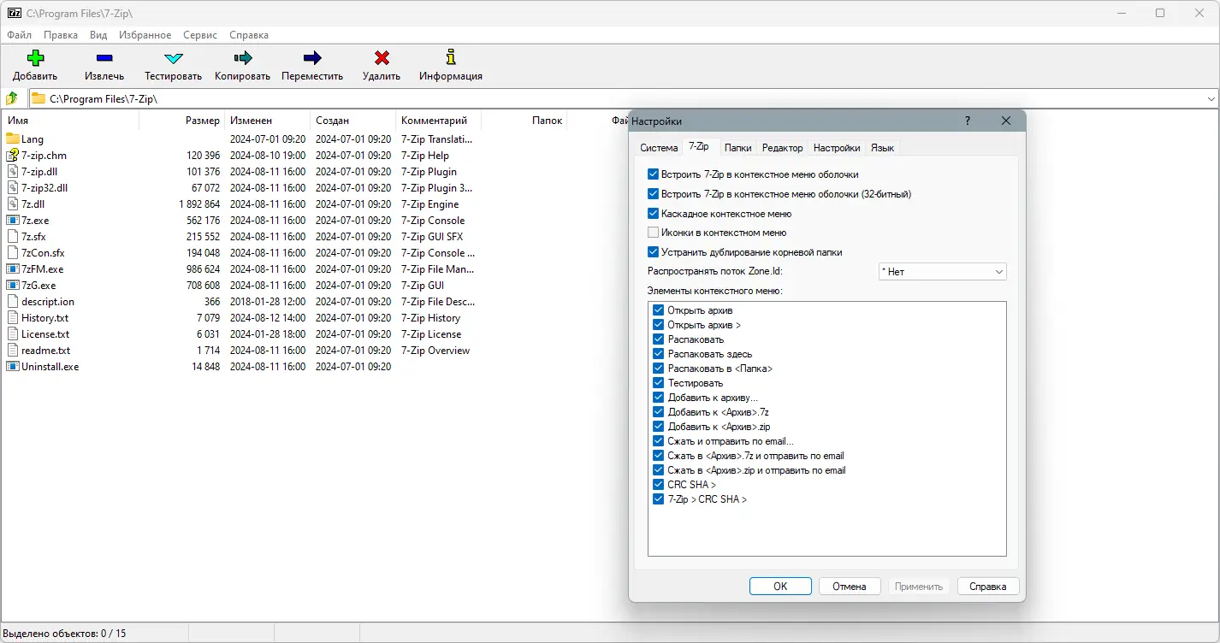The width and height of the screenshot is (1220, 643).
Task: Click the blue minus Извлечь icon
Action: pos(104,58)
